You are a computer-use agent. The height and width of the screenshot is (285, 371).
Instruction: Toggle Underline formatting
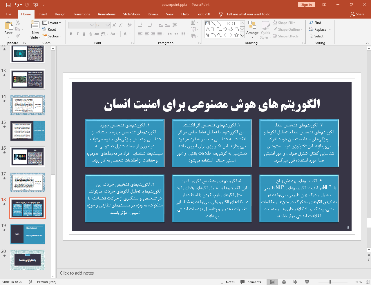[84, 34]
